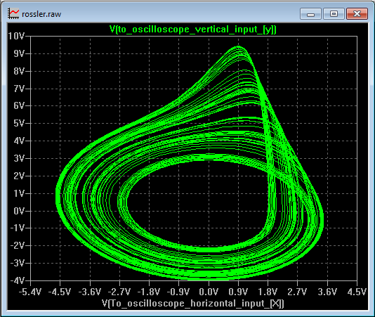
Task: Click the rossler.raw waveform window icon
Action: point(13,13)
